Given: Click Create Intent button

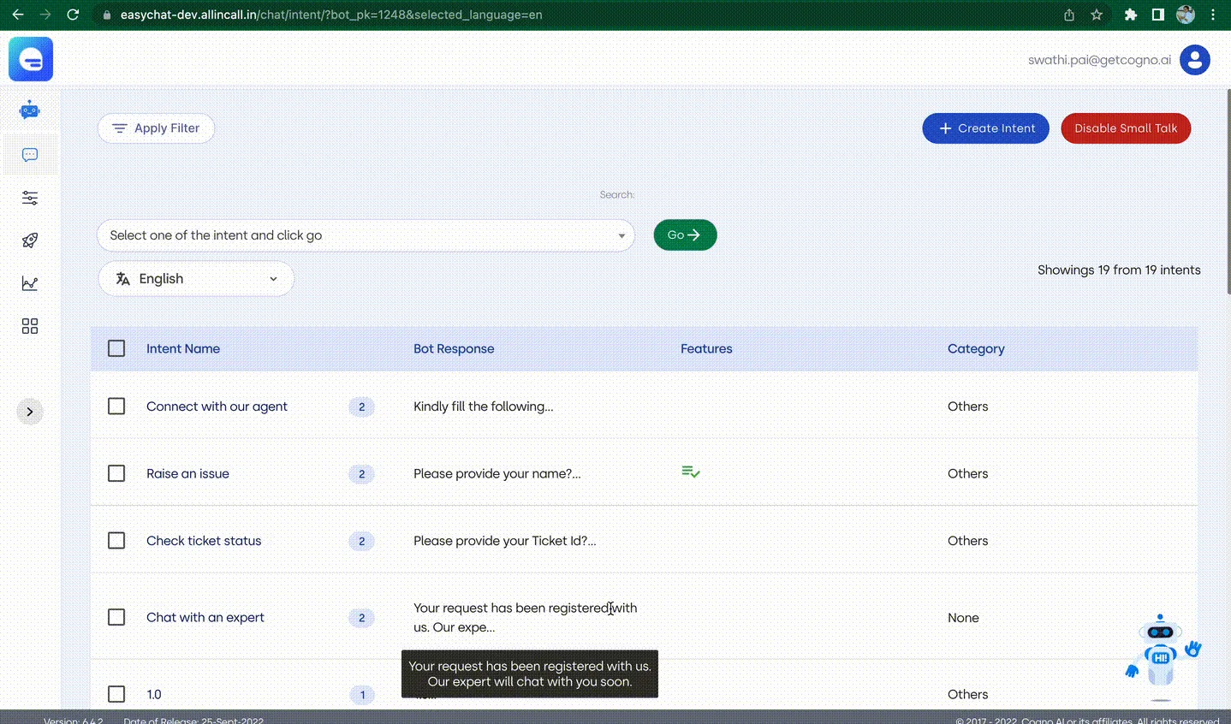Looking at the screenshot, I should pos(985,128).
